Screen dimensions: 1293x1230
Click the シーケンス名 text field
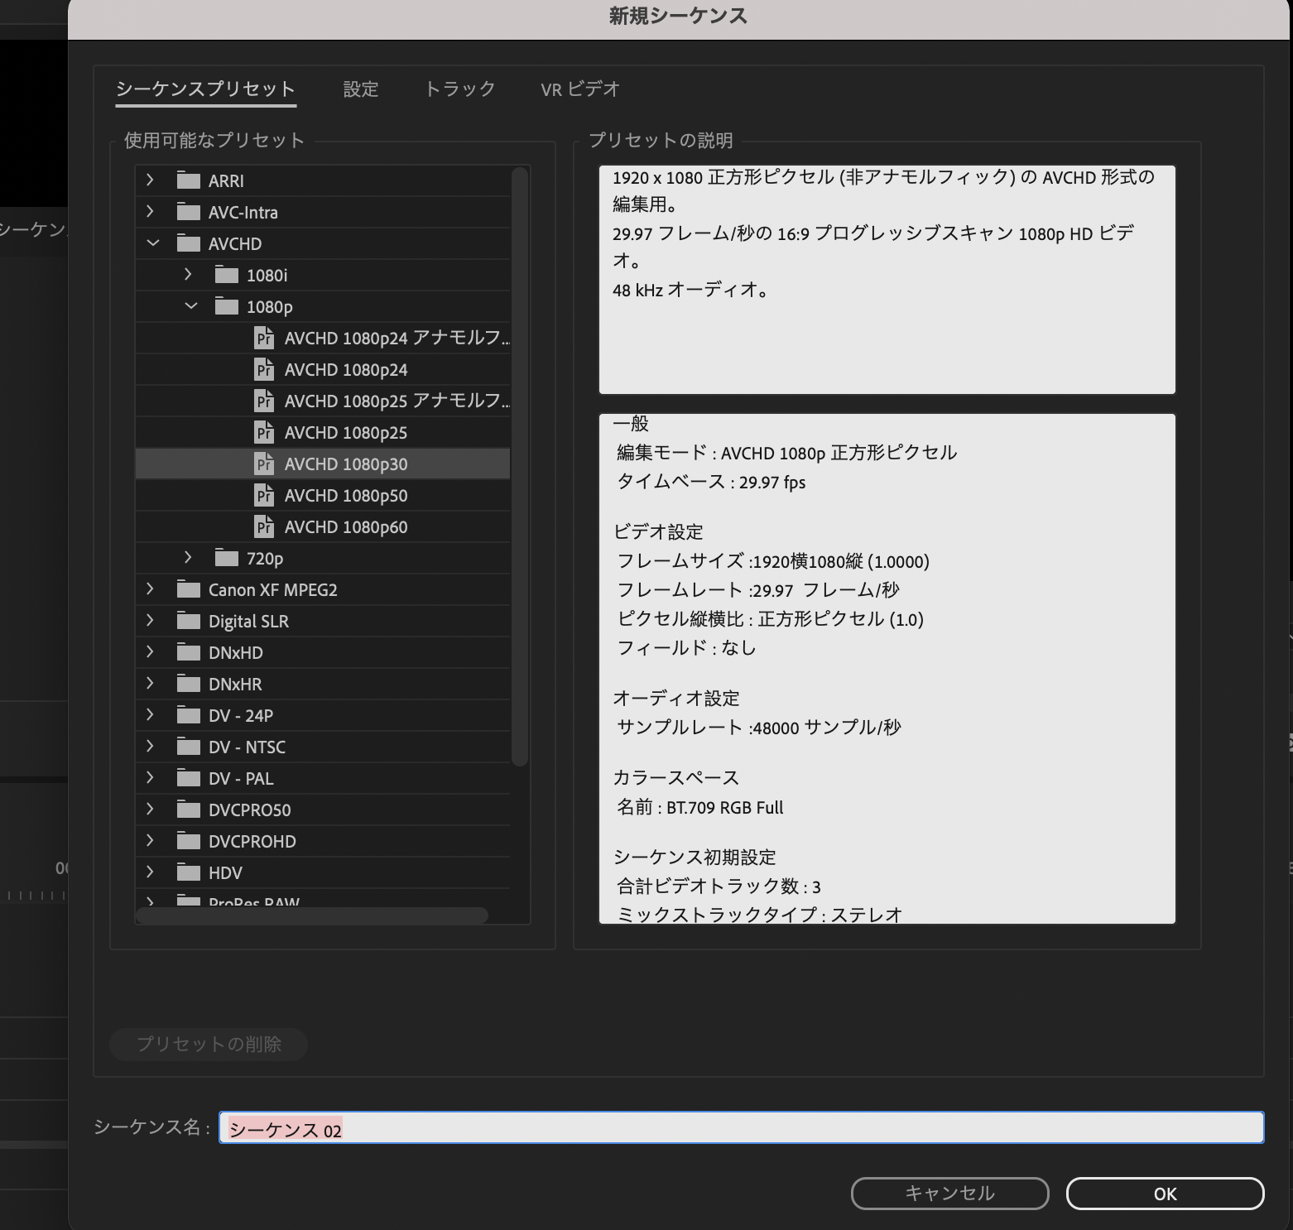[741, 1128]
